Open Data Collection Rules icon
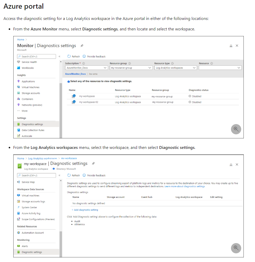255x262 pixels. [19, 130]
